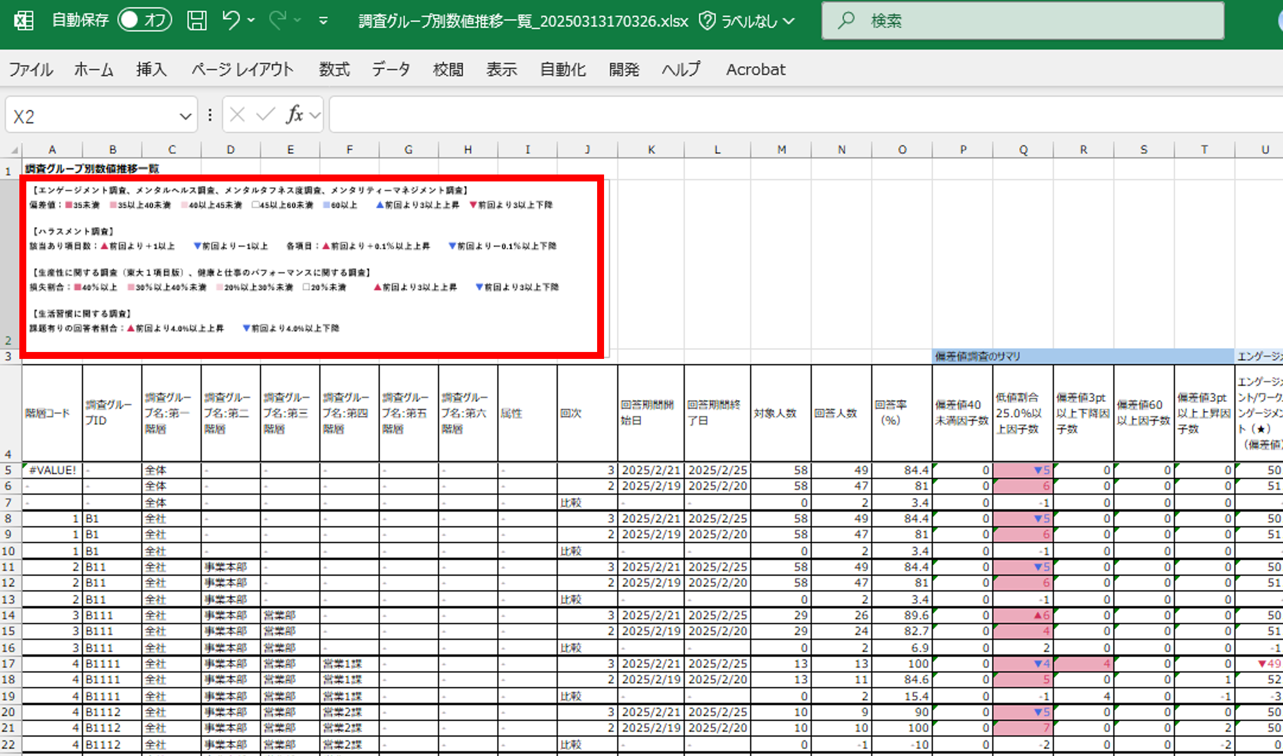Select column A header
Screen dimensions: 1283x756
[52, 150]
